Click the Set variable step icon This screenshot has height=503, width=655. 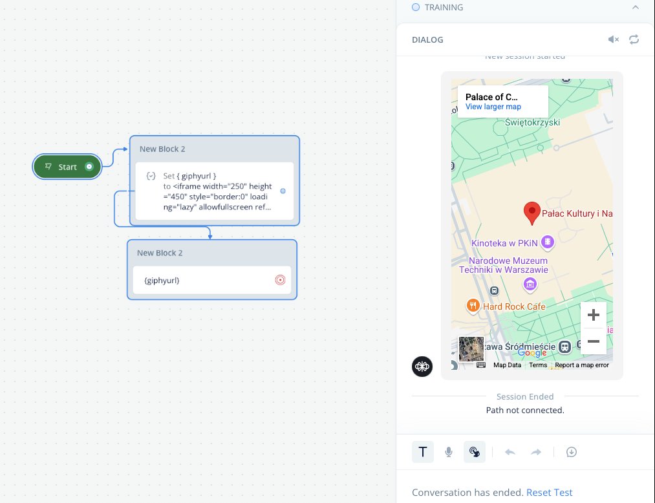click(151, 176)
